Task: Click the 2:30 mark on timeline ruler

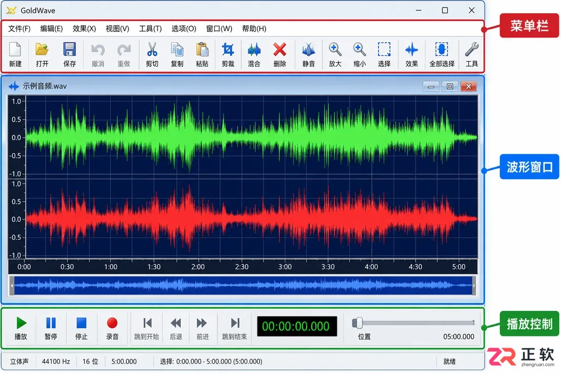Action: [x=242, y=267]
